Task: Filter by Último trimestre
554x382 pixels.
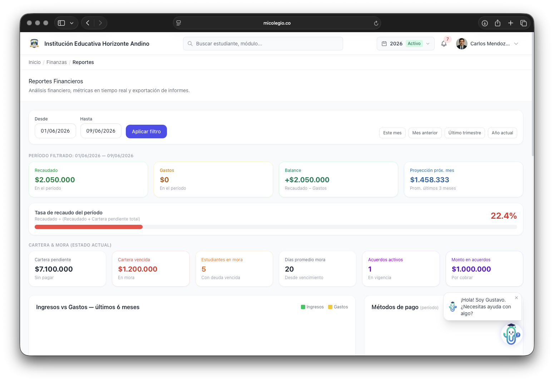Action: (465, 133)
